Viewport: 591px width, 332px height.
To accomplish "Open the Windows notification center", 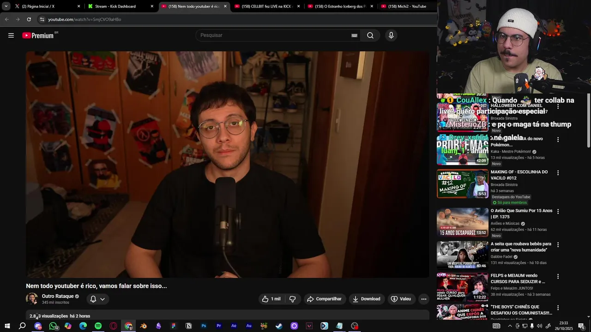I will tap(581, 326).
